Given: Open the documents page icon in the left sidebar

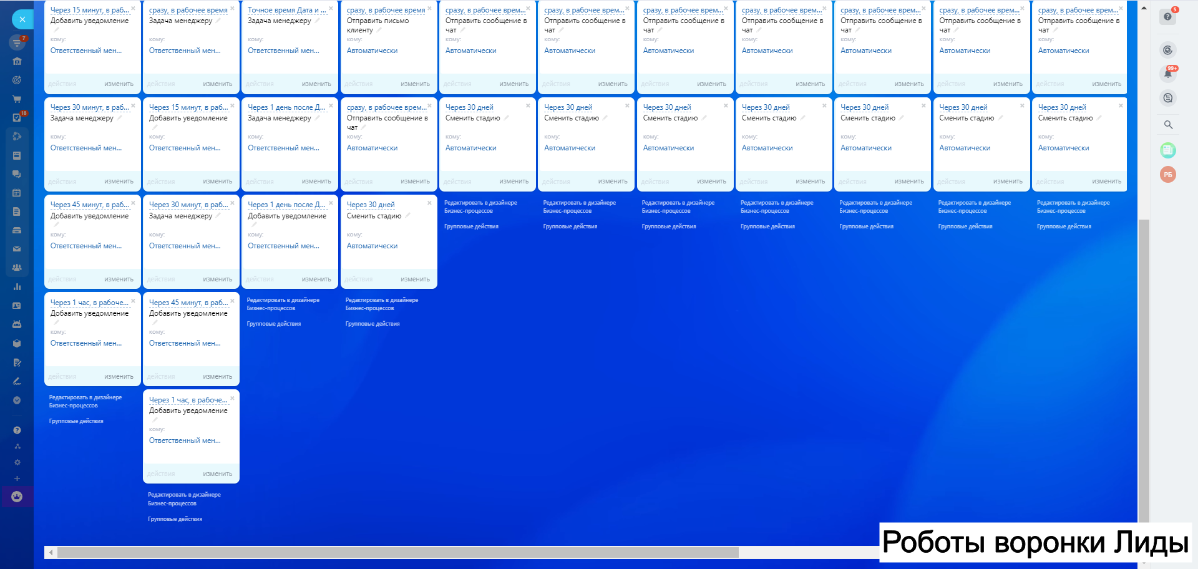Looking at the screenshot, I should [x=17, y=212].
